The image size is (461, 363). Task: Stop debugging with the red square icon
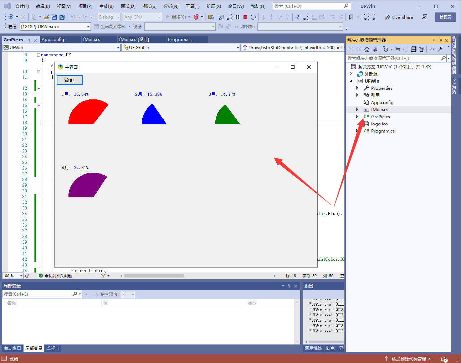[x=245, y=17]
